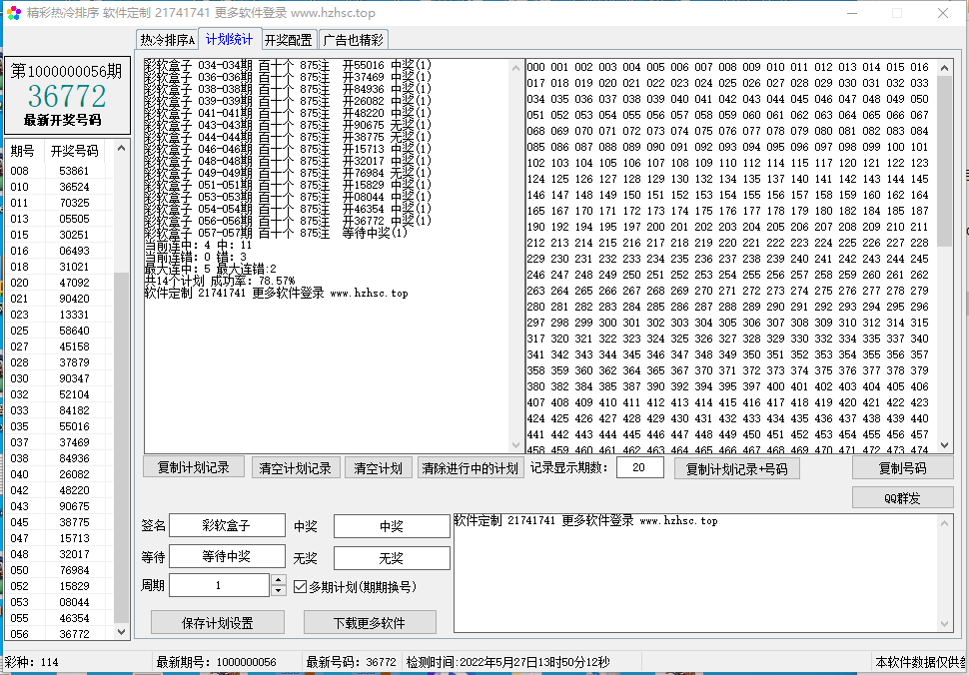Click the QQ群发 button

[902, 497]
